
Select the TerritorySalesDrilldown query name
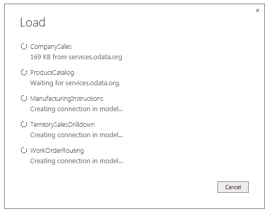pos(62,125)
